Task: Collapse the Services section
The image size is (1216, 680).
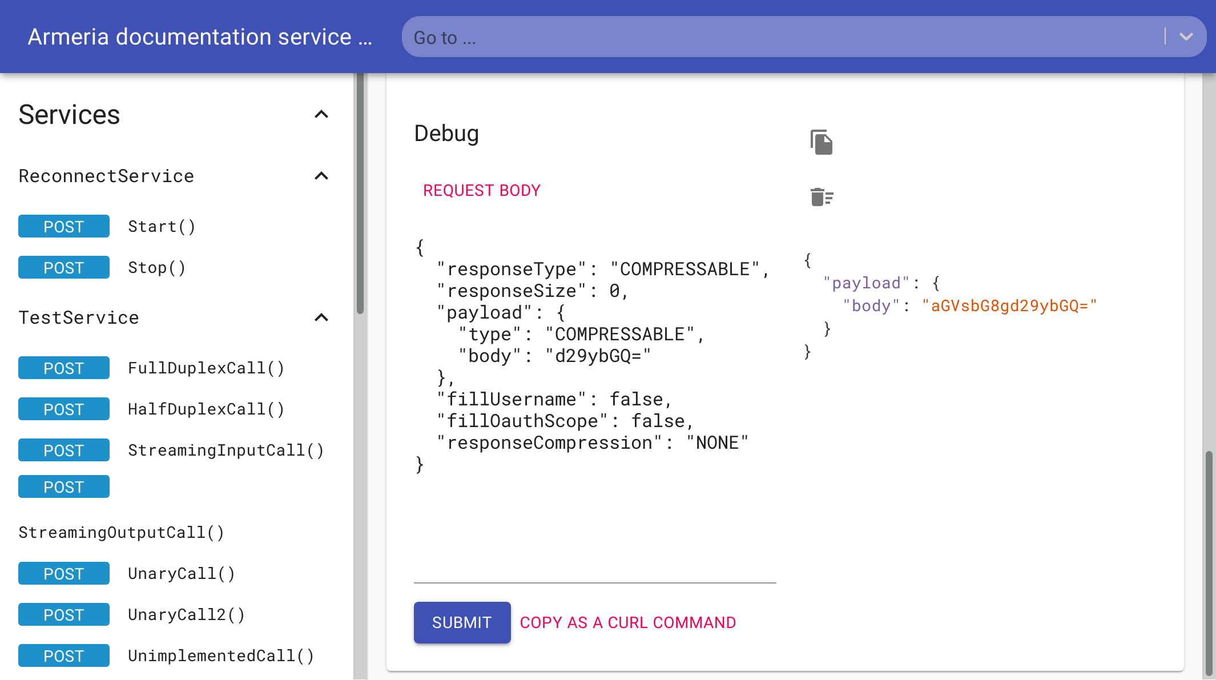Action: point(321,115)
